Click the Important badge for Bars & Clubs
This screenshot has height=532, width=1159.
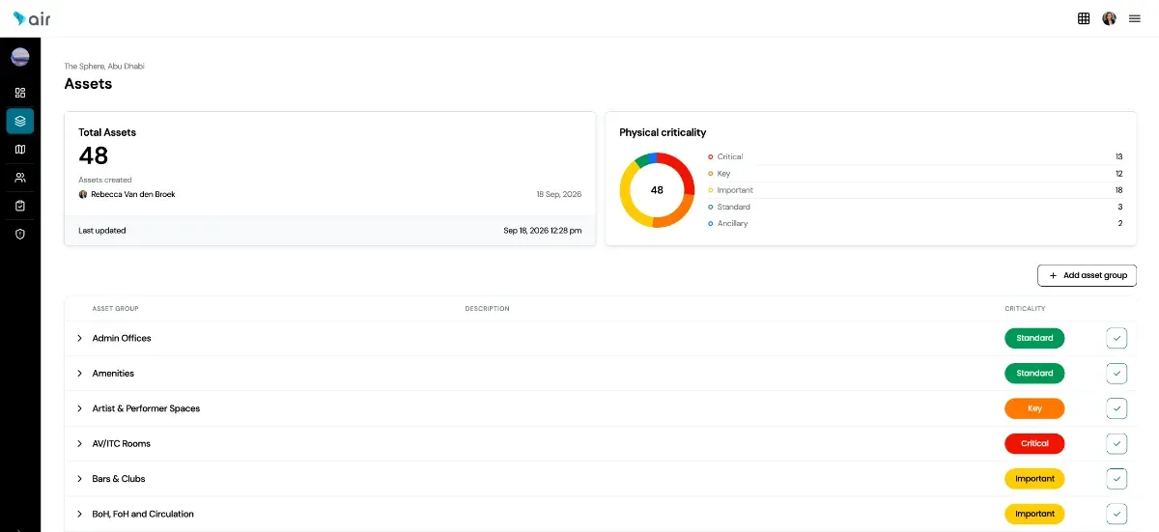(1034, 479)
